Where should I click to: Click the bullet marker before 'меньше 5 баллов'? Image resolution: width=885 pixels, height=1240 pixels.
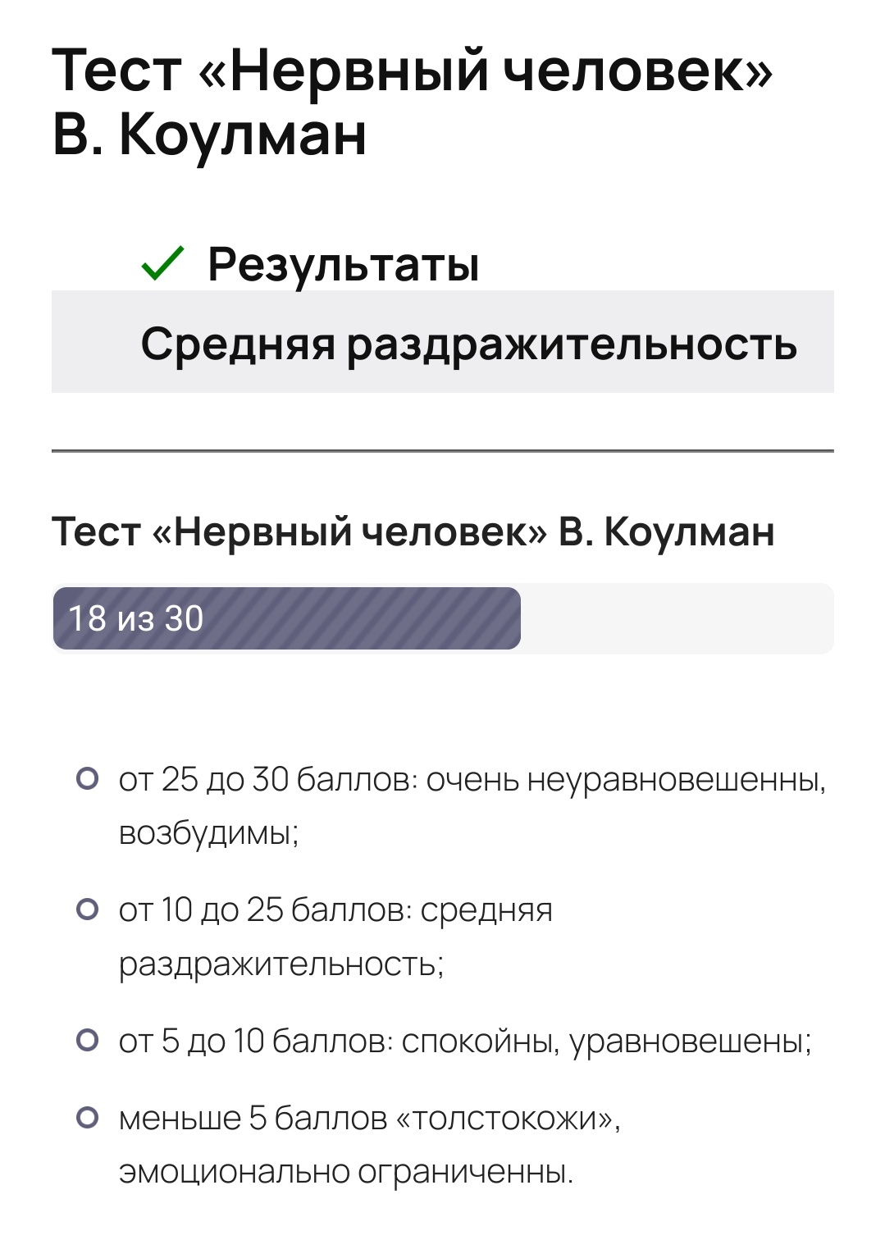[87, 1117]
